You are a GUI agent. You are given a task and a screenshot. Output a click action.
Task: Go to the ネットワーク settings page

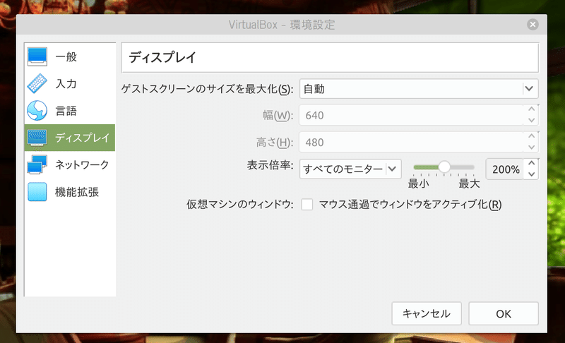(x=70, y=165)
